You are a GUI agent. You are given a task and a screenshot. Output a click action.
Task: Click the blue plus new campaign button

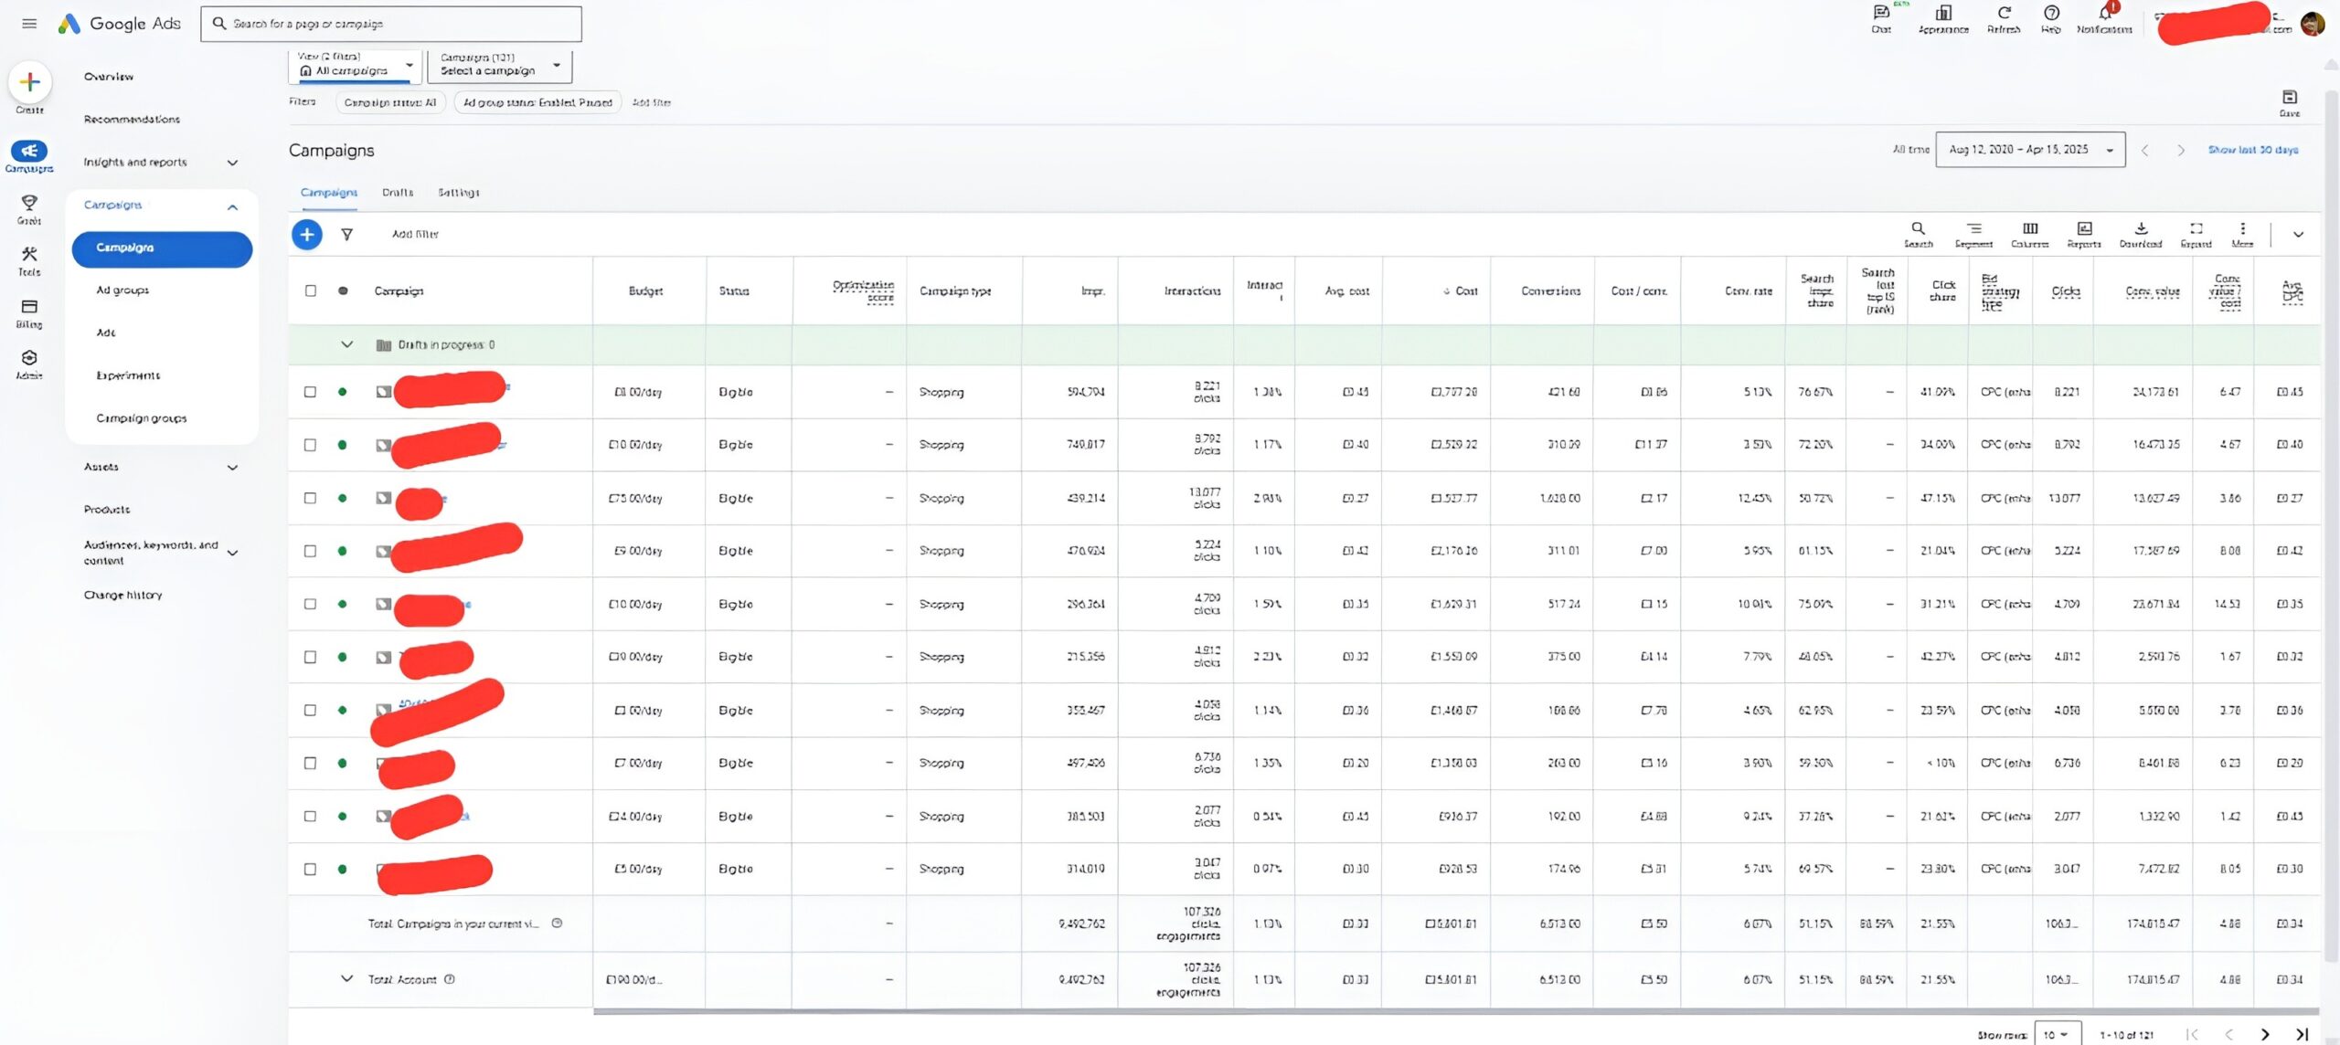(307, 235)
